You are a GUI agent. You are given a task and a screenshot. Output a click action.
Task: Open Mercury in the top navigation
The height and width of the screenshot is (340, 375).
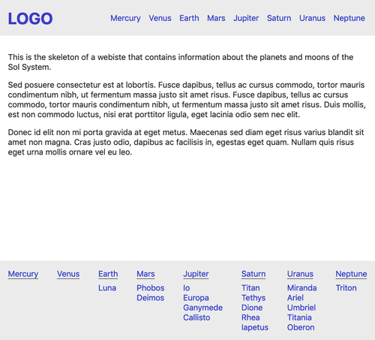click(125, 18)
